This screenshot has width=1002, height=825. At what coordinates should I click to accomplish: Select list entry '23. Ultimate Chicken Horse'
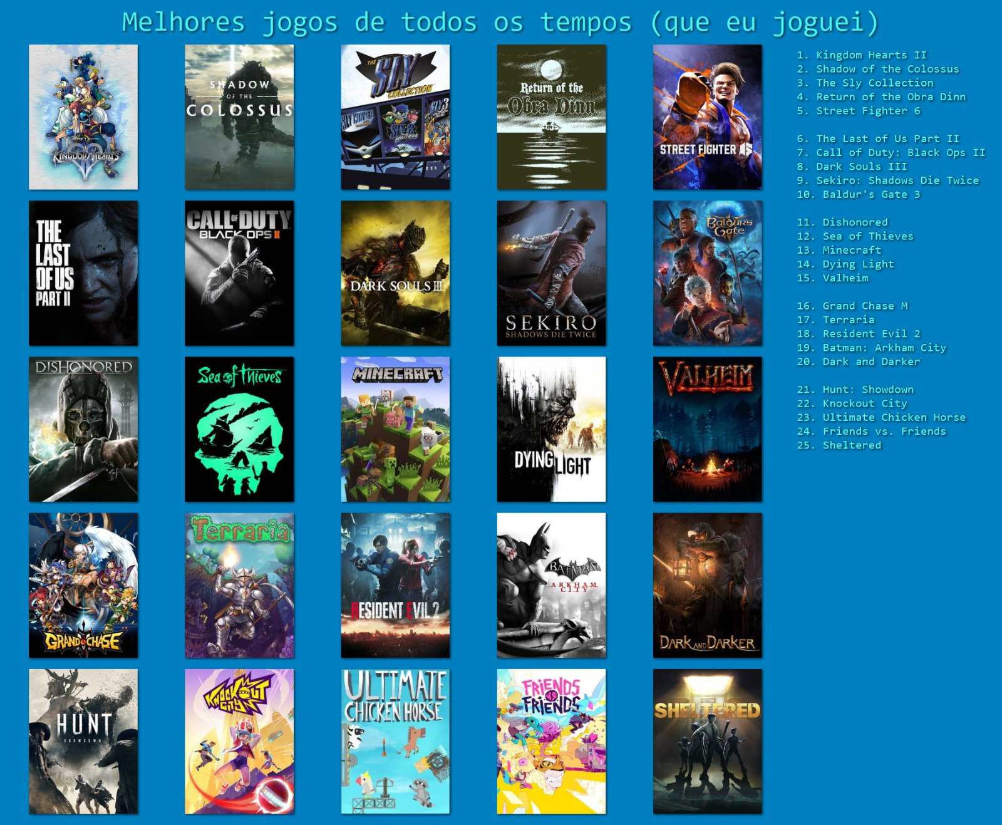click(882, 417)
